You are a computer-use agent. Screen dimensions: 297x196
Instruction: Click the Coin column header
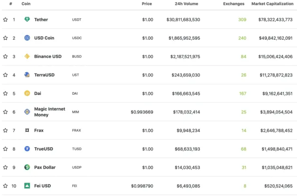[x=26, y=4]
